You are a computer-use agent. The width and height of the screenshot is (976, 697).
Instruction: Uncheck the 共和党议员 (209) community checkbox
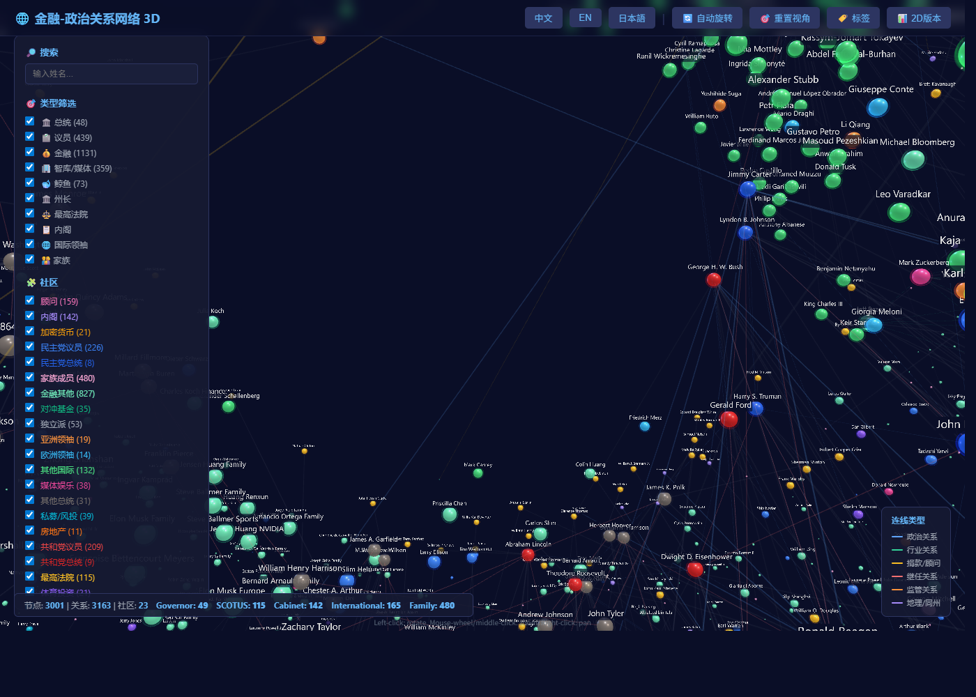point(30,546)
